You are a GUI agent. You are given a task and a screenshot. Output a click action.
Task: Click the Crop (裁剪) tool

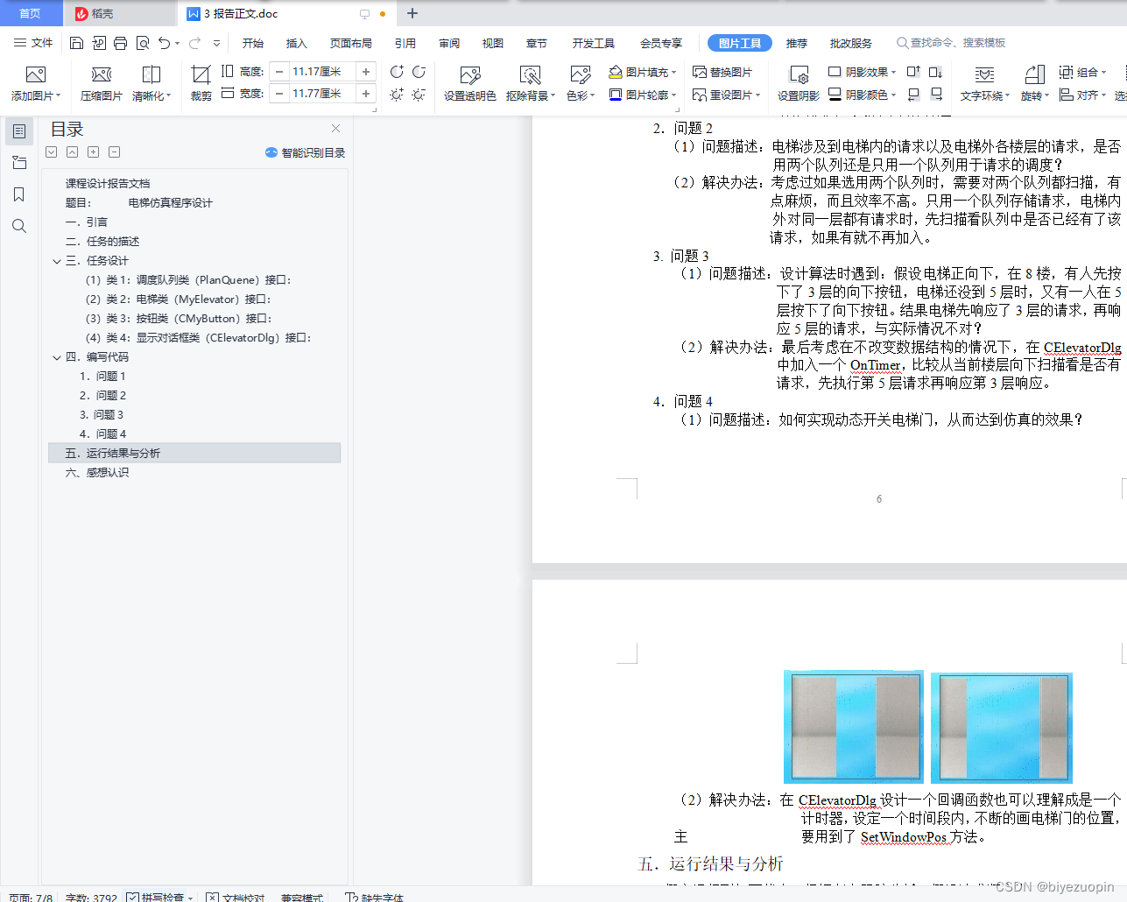coord(201,82)
